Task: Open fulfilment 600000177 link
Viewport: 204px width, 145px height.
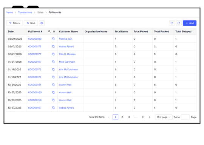Action: (35, 54)
